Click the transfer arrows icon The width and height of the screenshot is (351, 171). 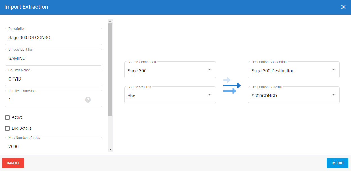pyautogui.click(x=232, y=85)
